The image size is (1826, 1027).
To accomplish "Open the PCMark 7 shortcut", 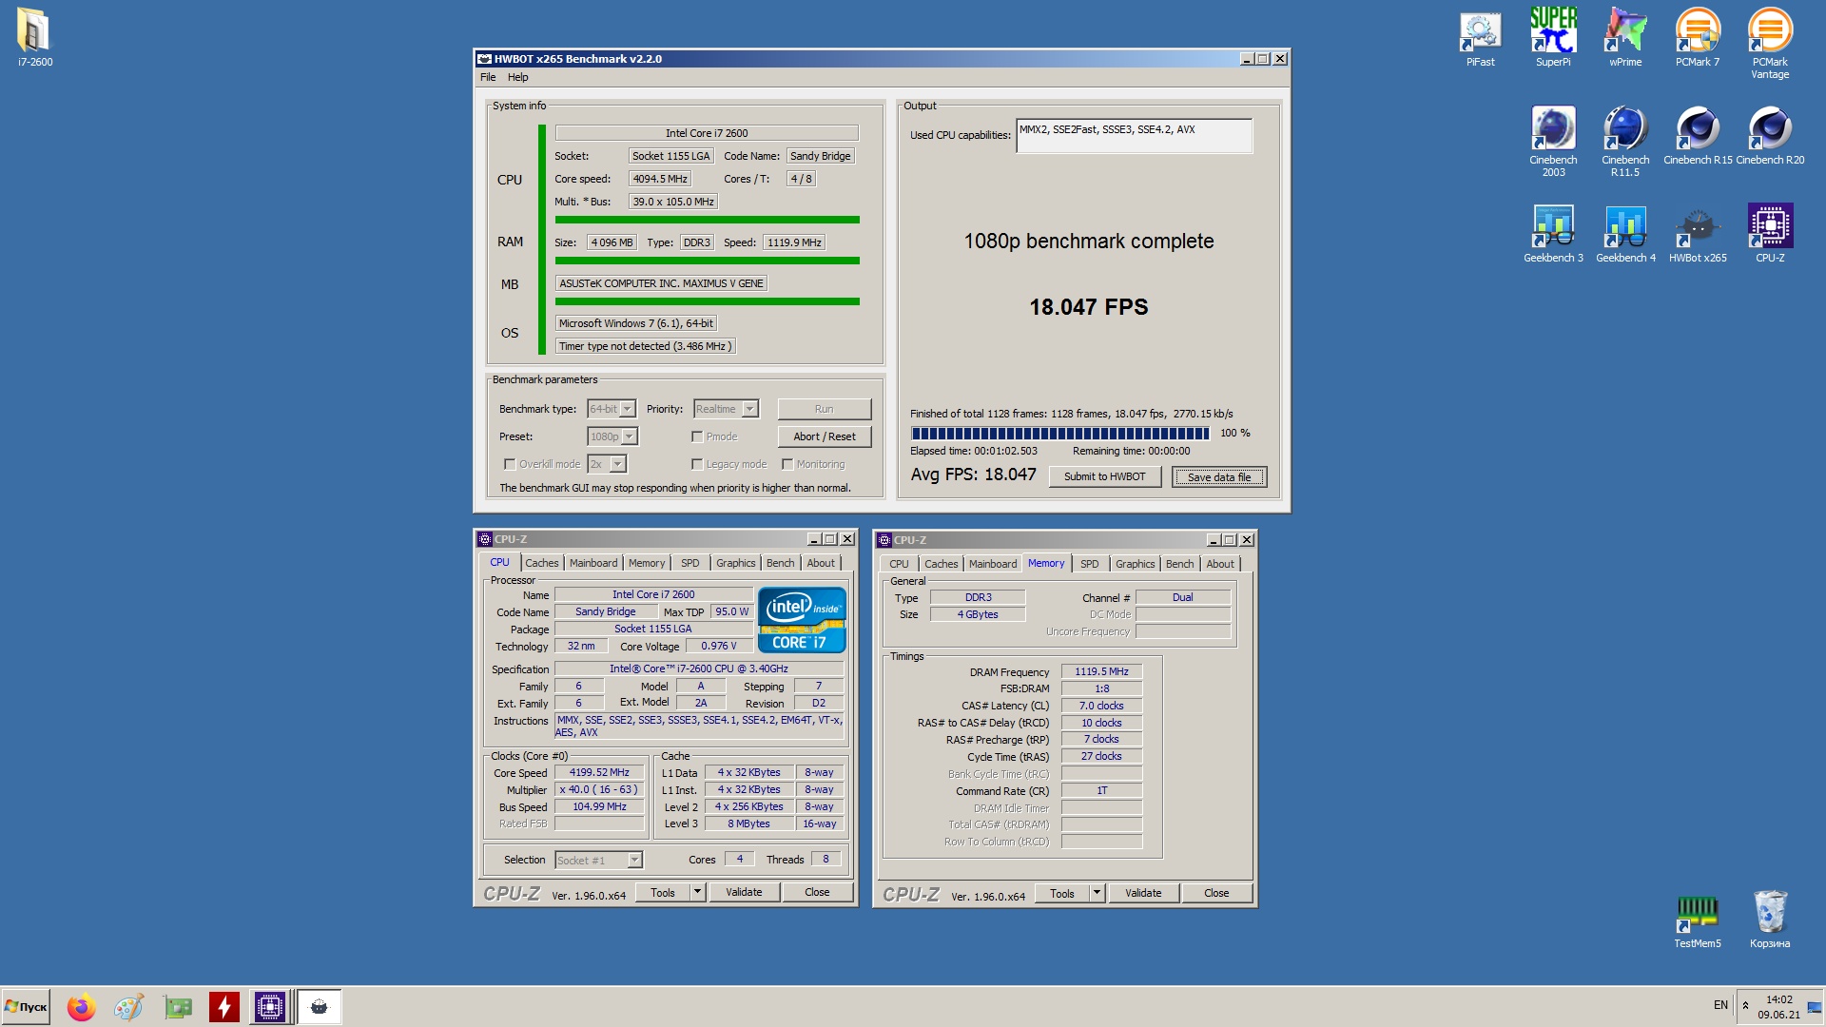I will click(1698, 38).
